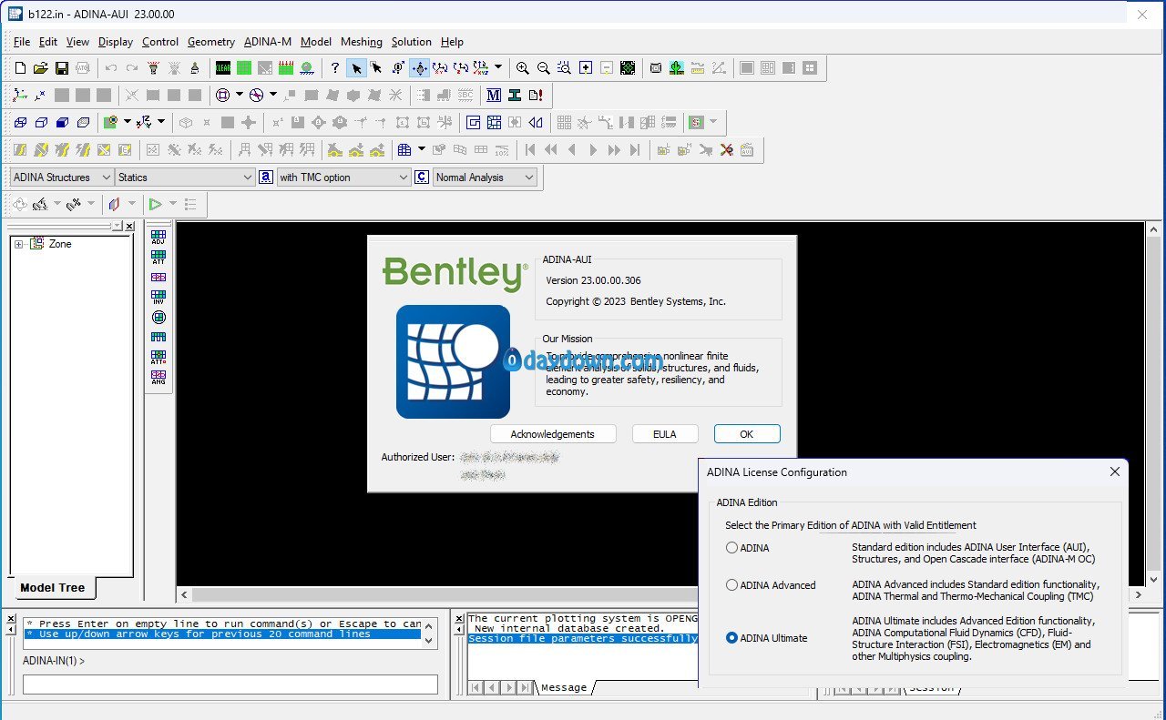Click the New file icon
The image size is (1166, 720).
(20, 68)
